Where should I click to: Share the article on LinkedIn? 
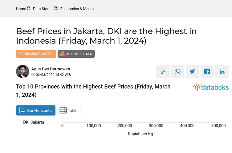[222, 72]
